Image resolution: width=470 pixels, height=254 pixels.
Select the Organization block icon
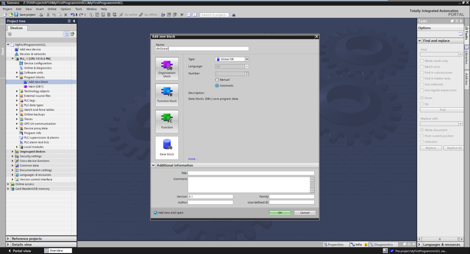(167, 68)
